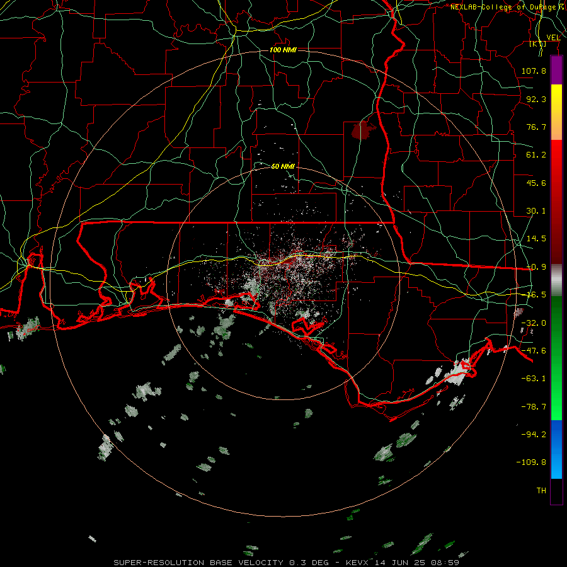Pick the gray near-zero segment of the color bar

click(x=556, y=280)
